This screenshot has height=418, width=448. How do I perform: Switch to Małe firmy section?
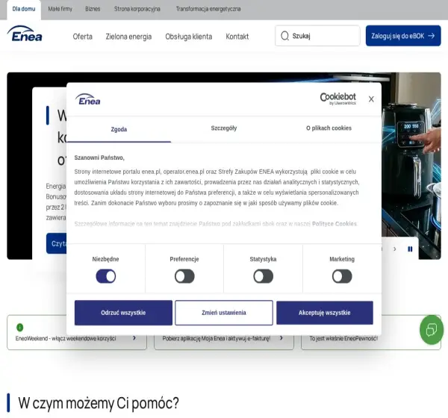click(60, 9)
